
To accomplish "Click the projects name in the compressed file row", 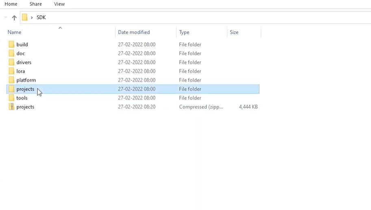I will coord(25,107).
